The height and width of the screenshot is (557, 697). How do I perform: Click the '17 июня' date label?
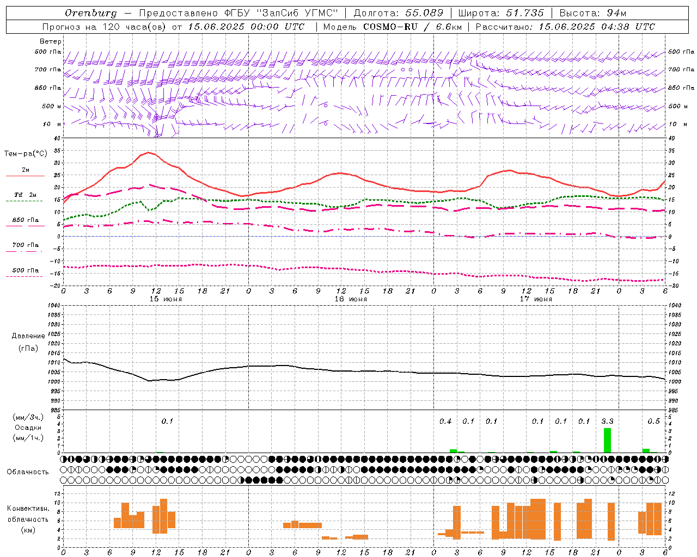pos(536,299)
